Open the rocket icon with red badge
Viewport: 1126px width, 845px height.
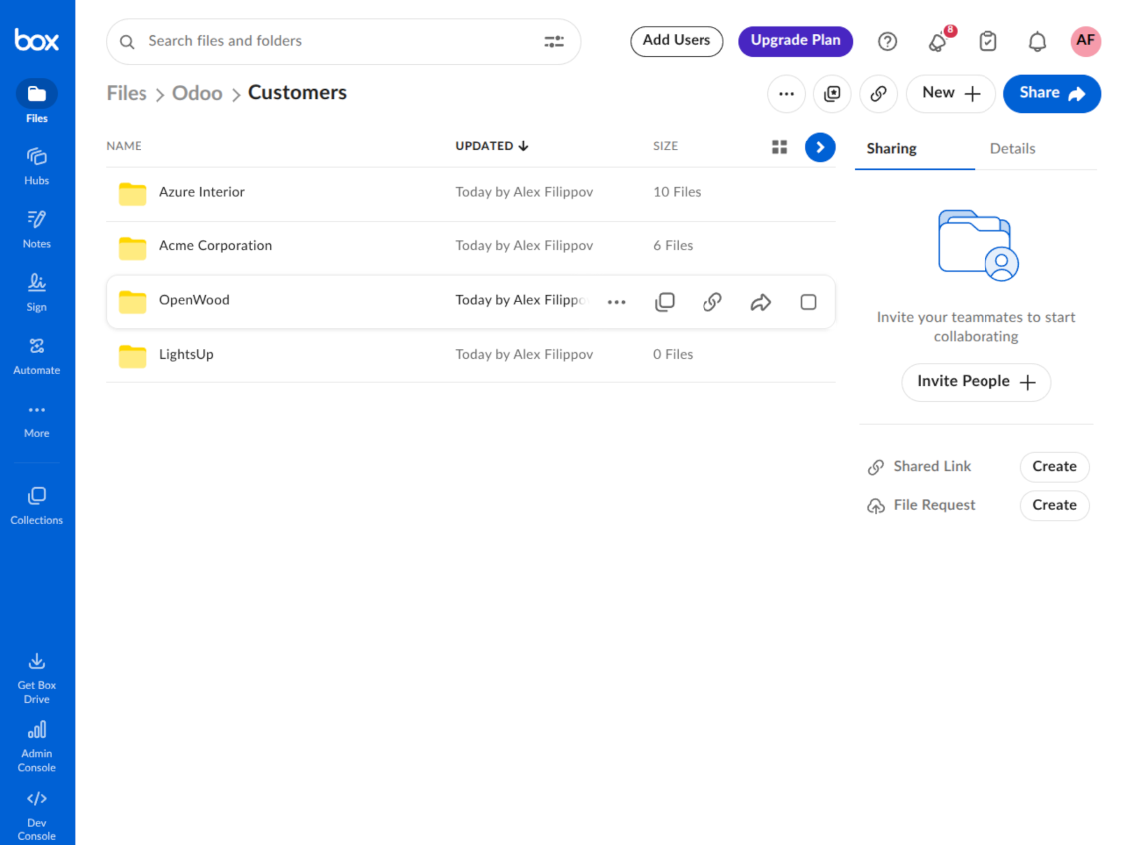938,42
